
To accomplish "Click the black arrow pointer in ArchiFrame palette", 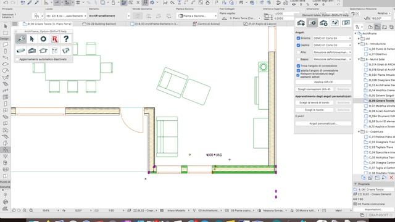I will coord(32,39).
